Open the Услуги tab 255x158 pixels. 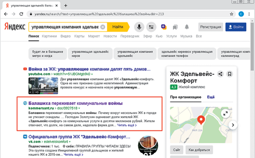(x=171, y=36)
